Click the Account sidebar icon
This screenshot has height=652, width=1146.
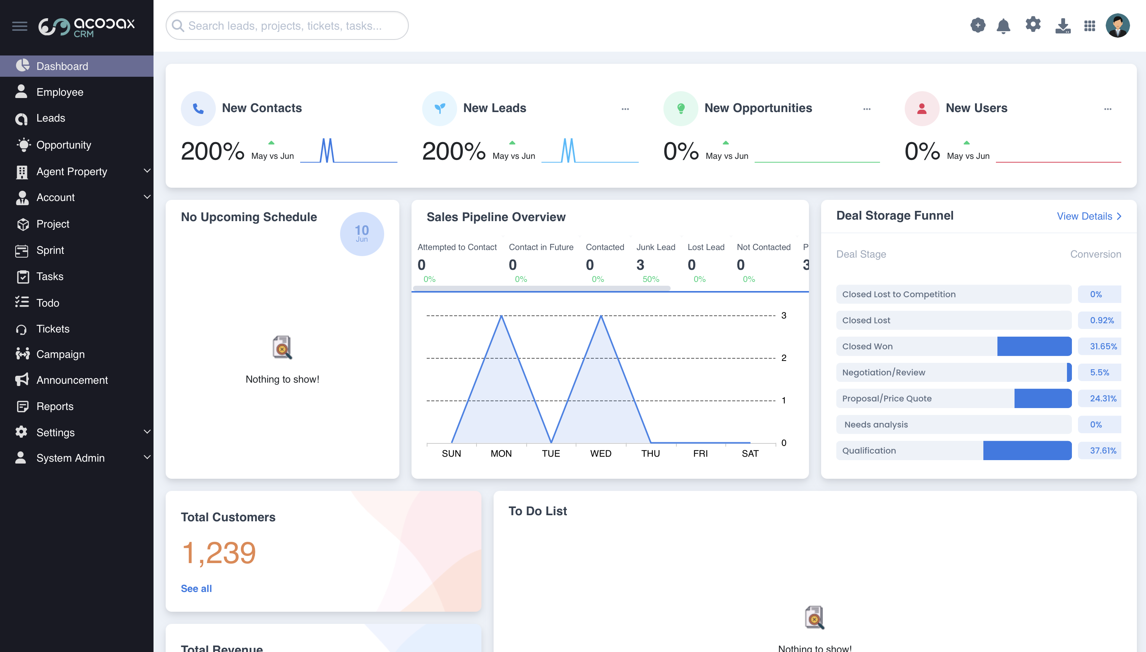(x=22, y=198)
